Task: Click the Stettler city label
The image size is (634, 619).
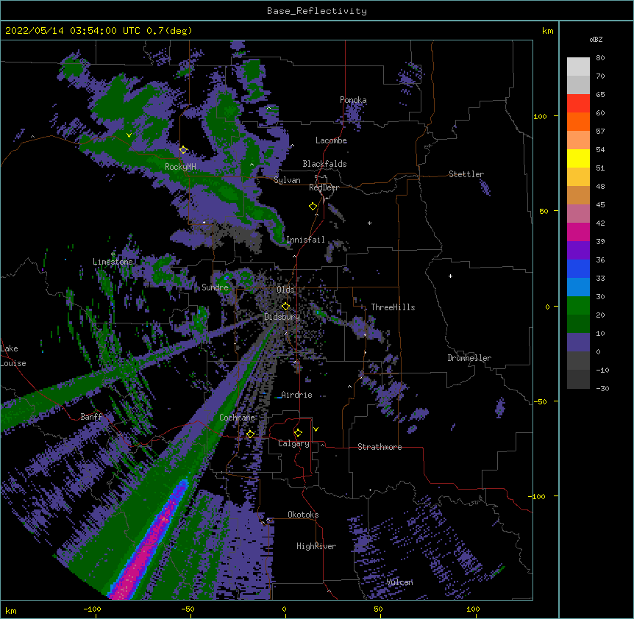Action: coord(466,174)
